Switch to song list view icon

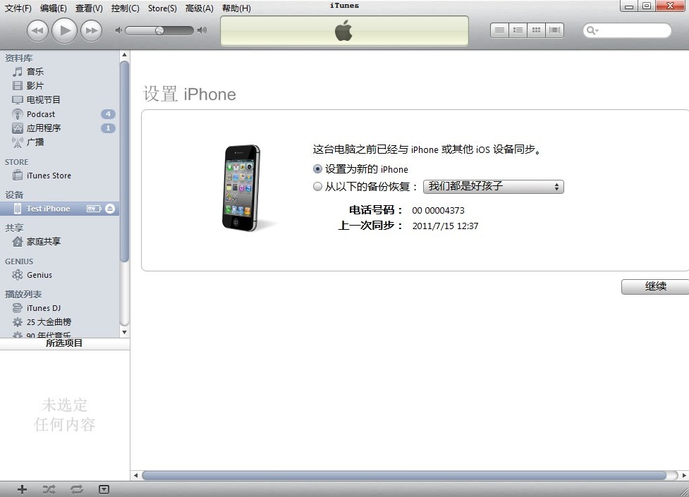pyautogui.click(x=499, y=30)
